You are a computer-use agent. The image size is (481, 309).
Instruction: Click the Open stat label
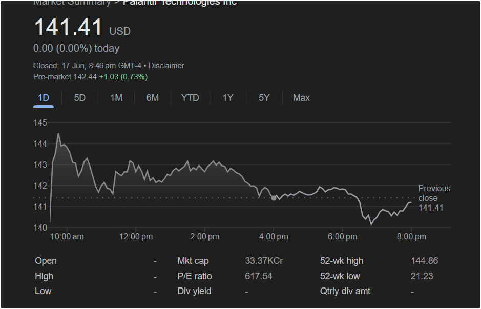(46, 261)
